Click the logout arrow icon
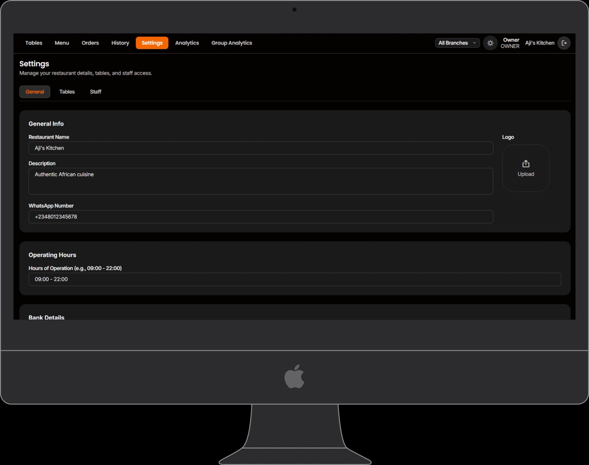 tap(564, 43)
